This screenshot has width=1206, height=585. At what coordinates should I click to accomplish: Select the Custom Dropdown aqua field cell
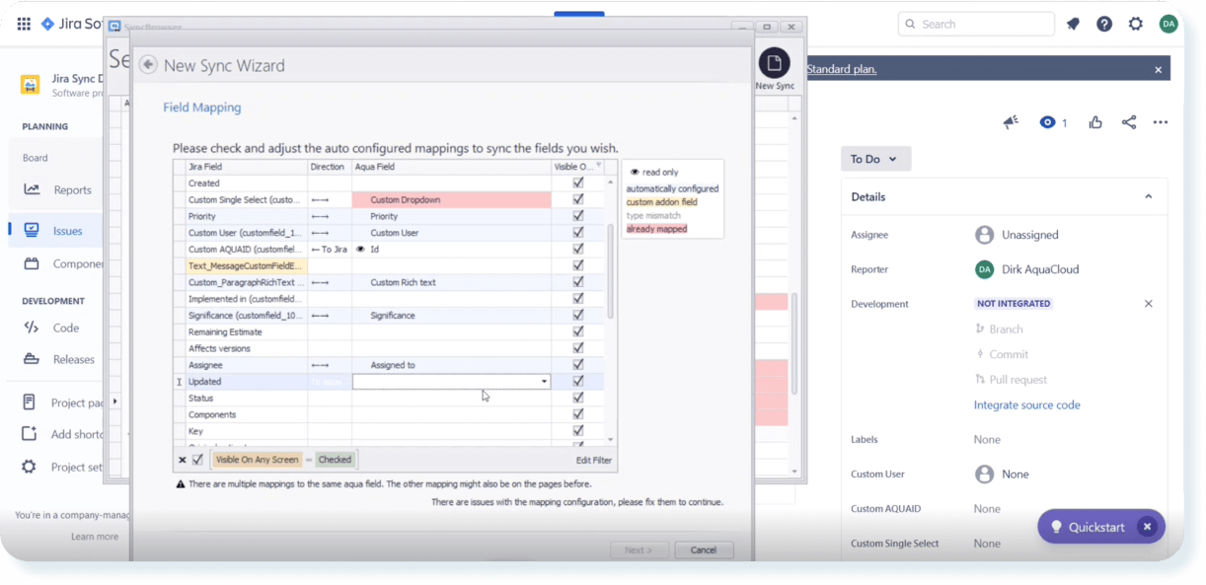tap(452, 199)
